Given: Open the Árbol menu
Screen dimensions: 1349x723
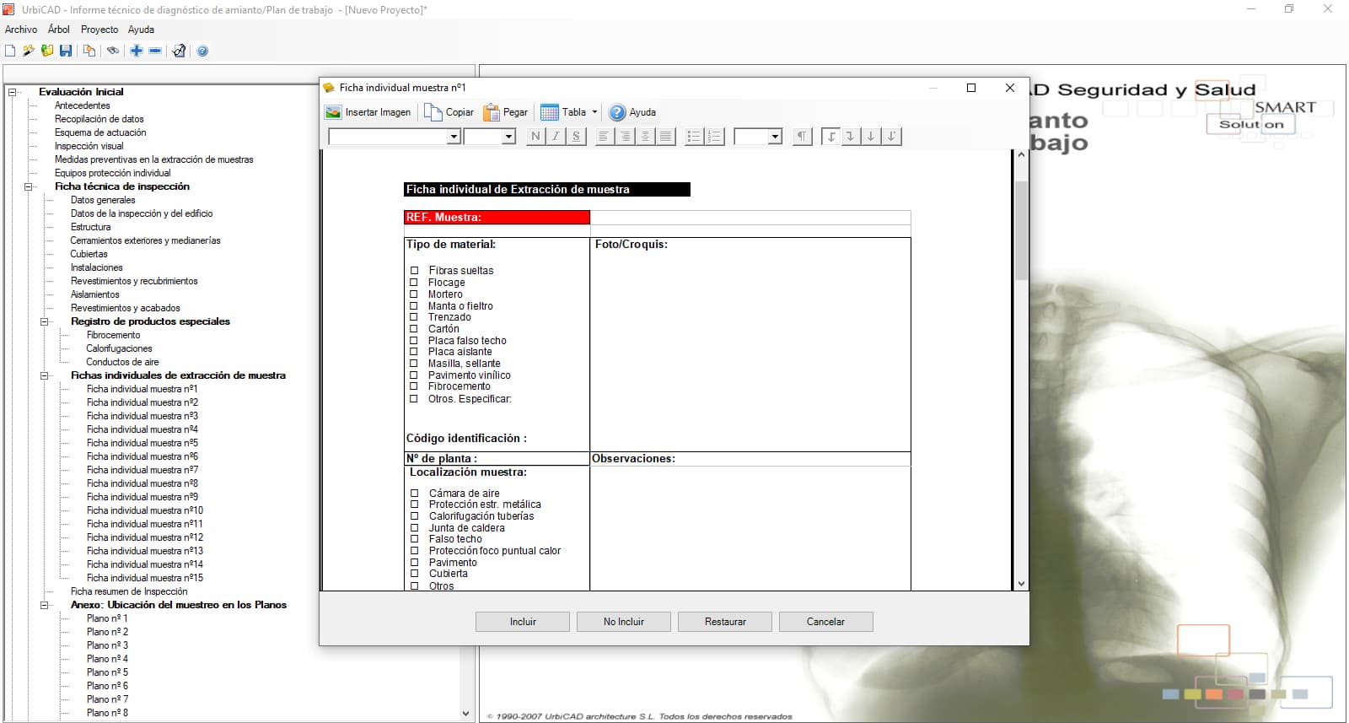Looking at the screenshot, I should coord(59,30).
